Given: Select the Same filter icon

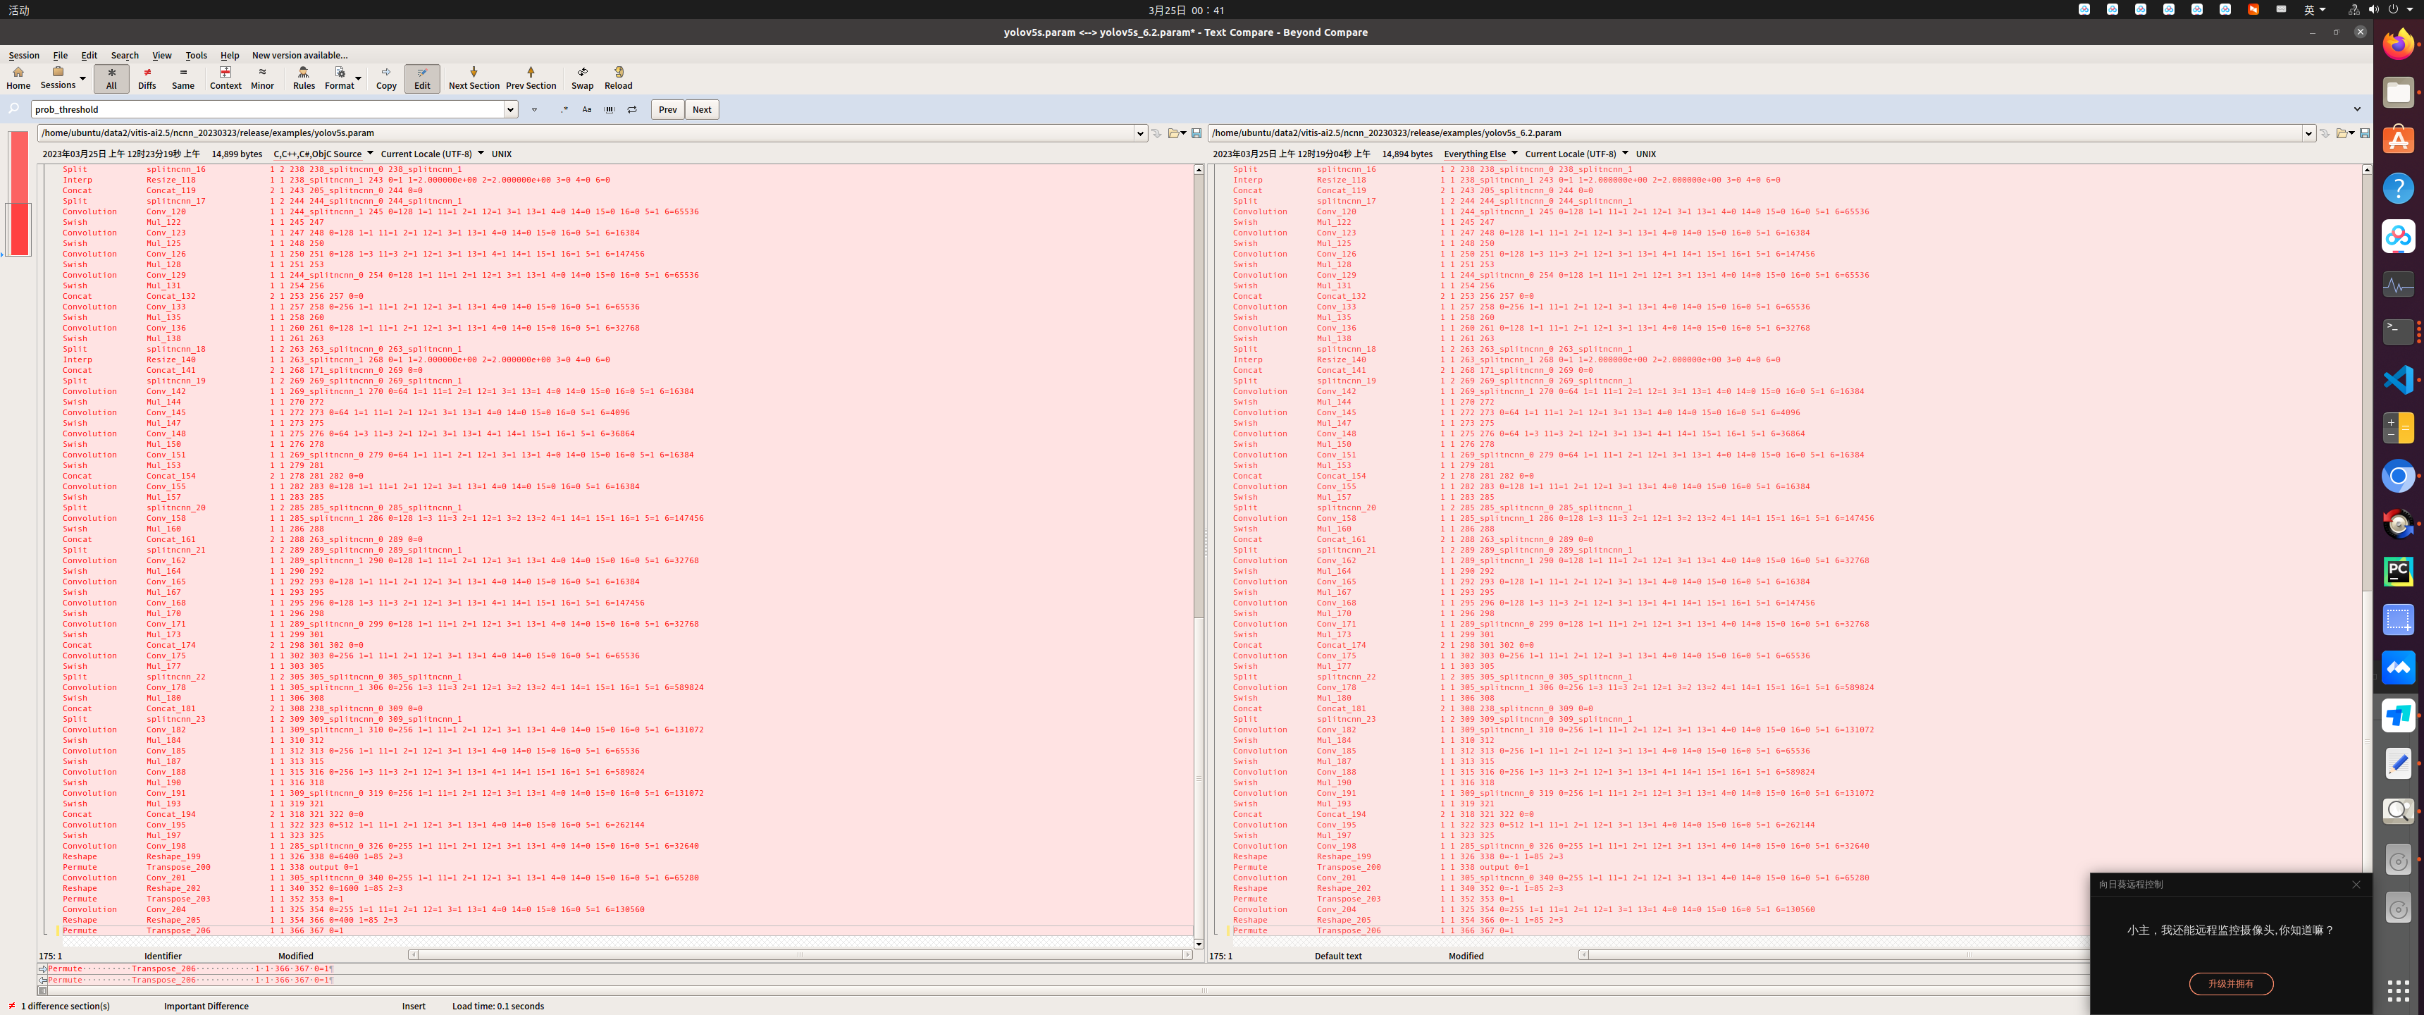Looking at the screenshot, I should tap(183, 78).
